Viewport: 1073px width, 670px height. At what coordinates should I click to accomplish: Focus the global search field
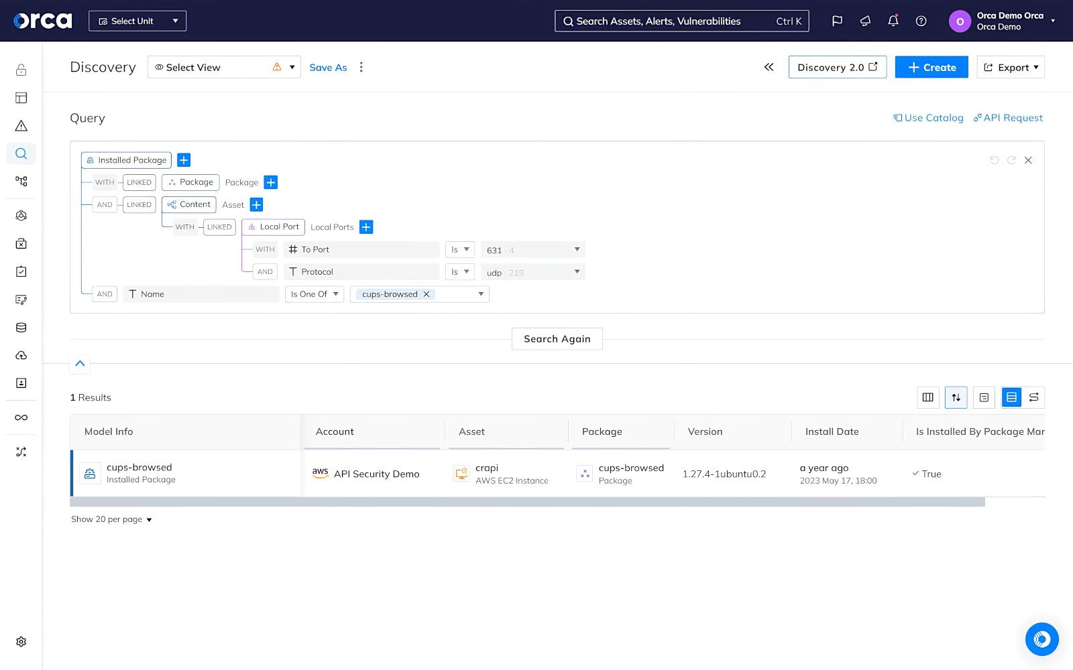[x=681, y=21]
